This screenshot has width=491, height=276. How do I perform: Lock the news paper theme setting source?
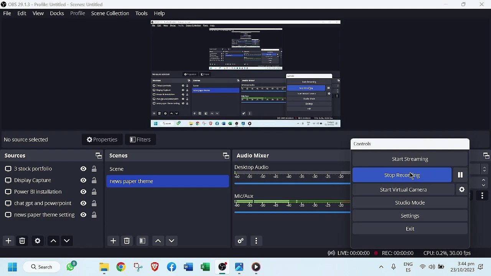pyautogui.click(x=94, y=215)
